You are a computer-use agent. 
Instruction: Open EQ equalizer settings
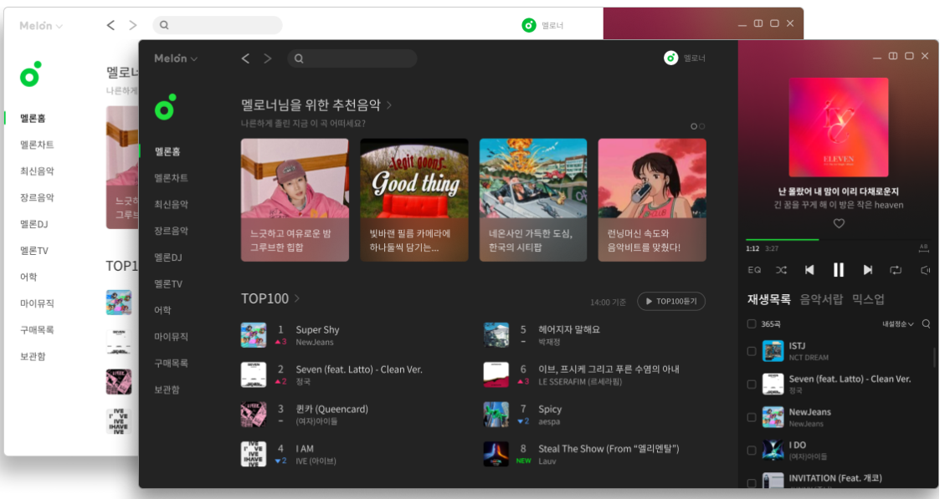point(754,270)
